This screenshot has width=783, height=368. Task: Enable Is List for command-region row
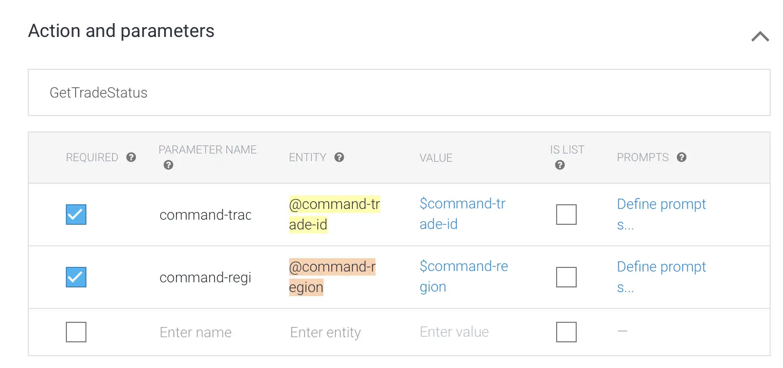click(566, 277)
